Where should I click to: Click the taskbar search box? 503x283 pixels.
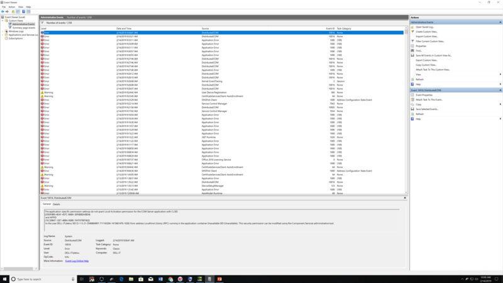click(x=43, y=279)
